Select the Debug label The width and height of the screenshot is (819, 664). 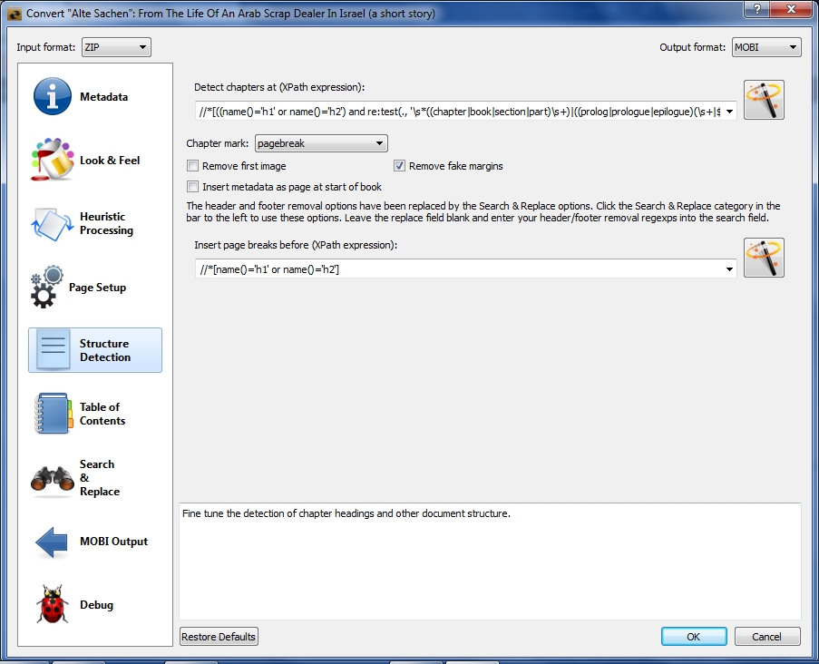97,604
